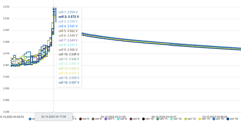
Task: Click tooltip row cell 15: 3.559 V
Action: [69, 78]
